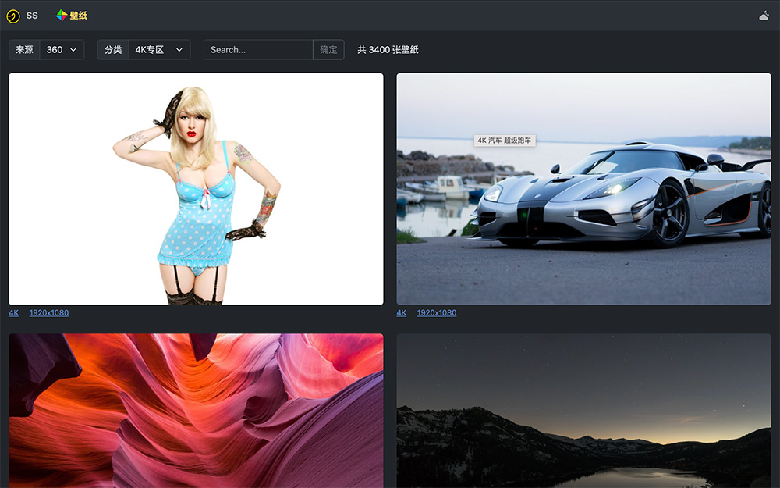Click the yellow SS logo icon
Viewport: 780px width, 488px height.
pyautogui.click(x=12, y=16)
